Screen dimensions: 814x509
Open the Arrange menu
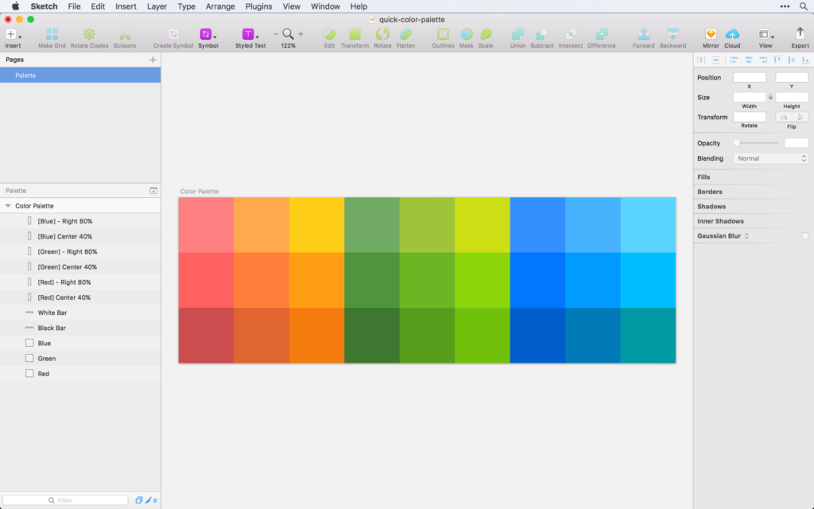tap(219, 6)
